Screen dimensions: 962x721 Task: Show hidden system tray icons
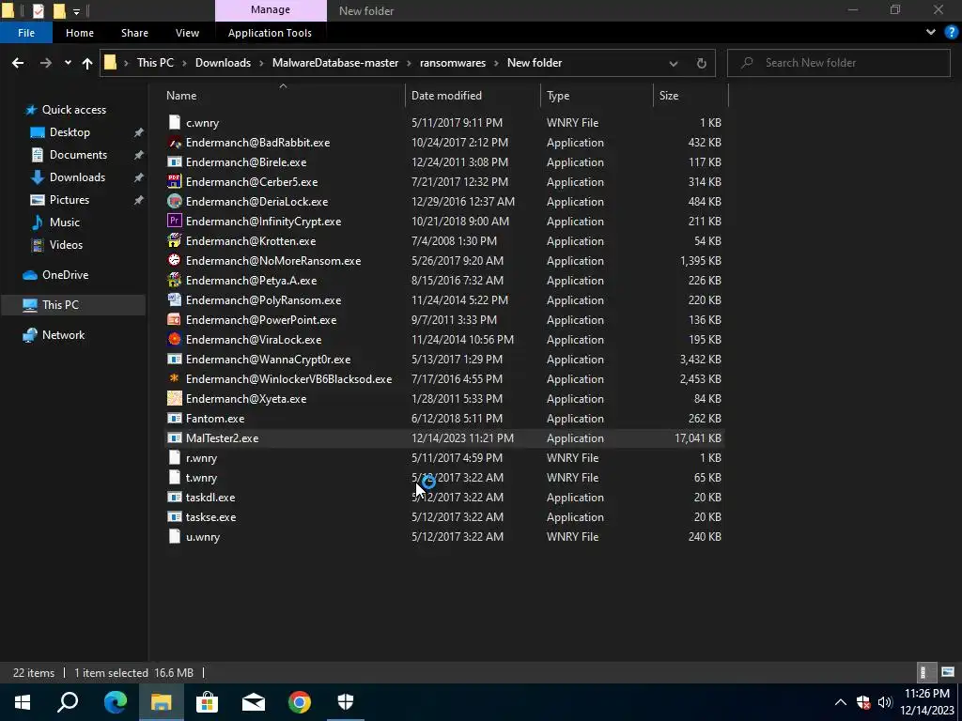coord(841,702)
